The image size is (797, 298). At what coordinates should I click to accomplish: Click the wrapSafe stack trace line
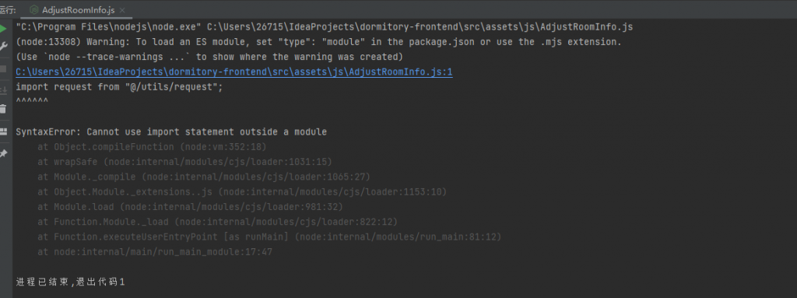[184, 162]
